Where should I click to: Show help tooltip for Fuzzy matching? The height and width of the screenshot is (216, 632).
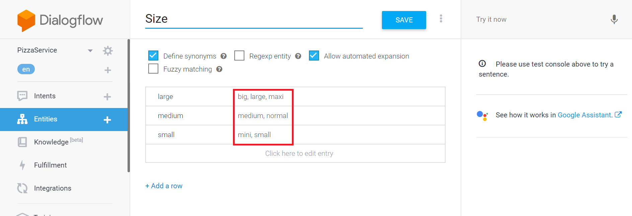tap(219, 69)
